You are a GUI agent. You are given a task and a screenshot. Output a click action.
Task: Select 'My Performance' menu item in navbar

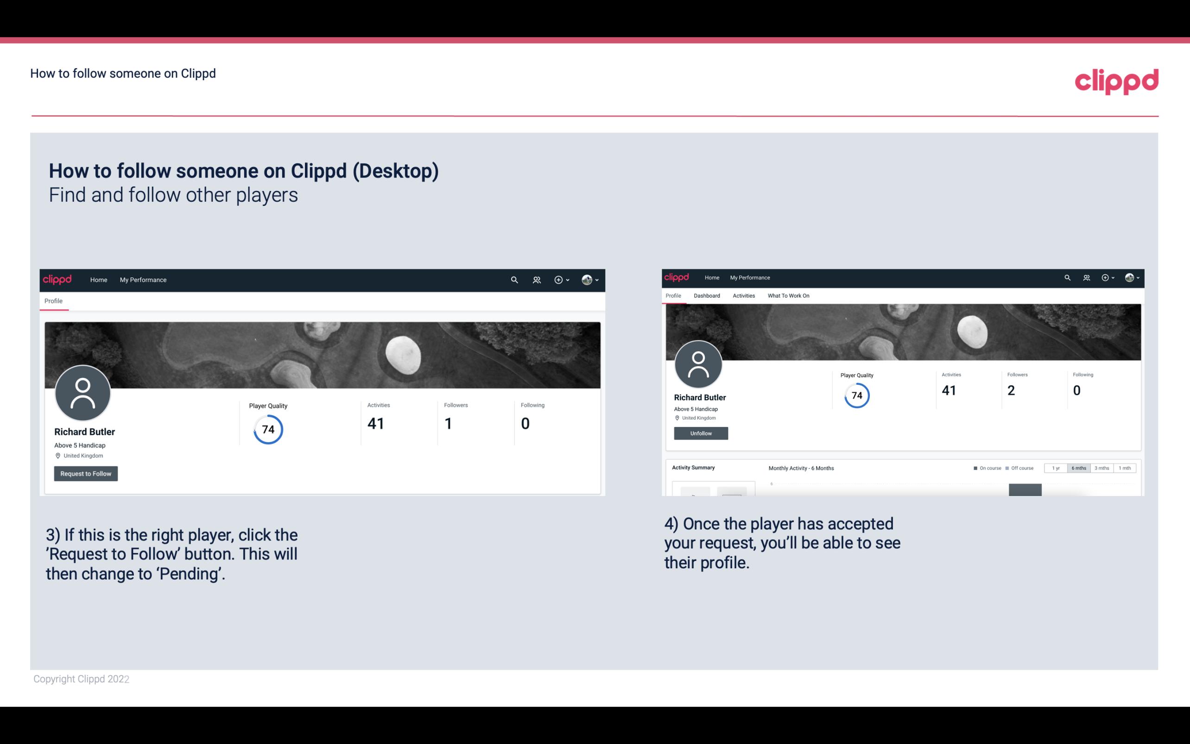(x=142, y=279)
